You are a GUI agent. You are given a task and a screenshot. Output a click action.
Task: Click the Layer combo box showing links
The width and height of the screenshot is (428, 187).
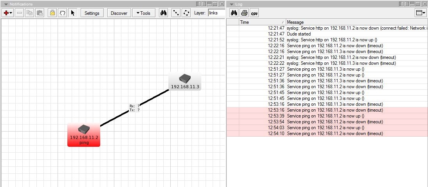click(x=217, y=13)
